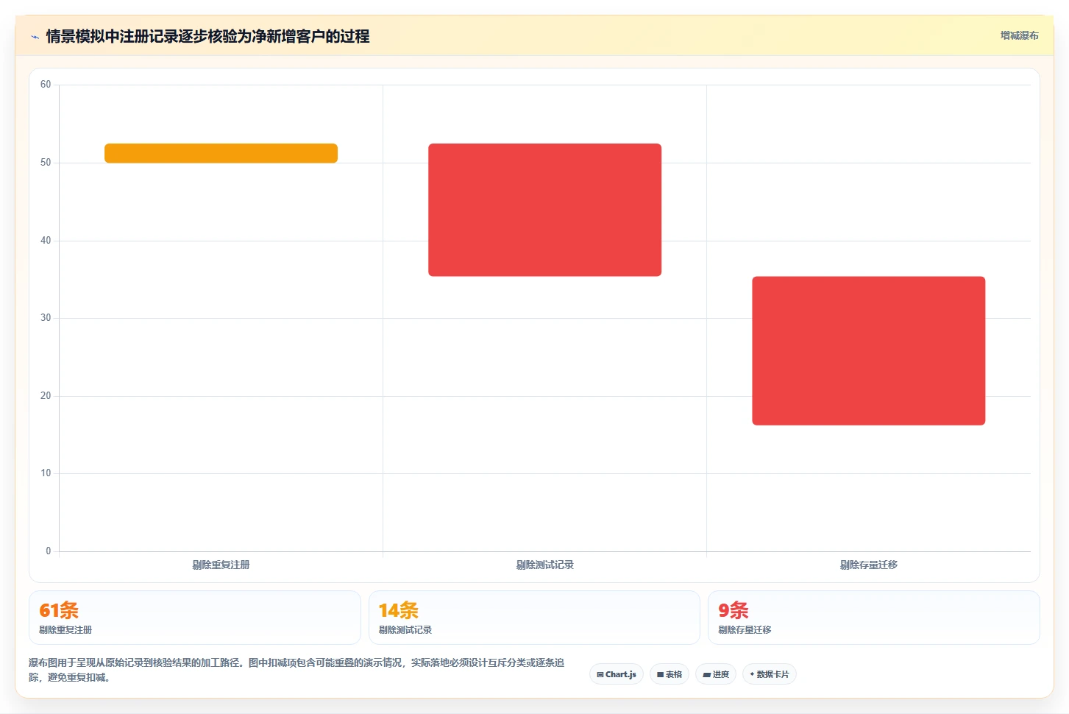Click the y-axis value 10
This screenshot has width=1069, height=714.
click(x=46, y=473)
